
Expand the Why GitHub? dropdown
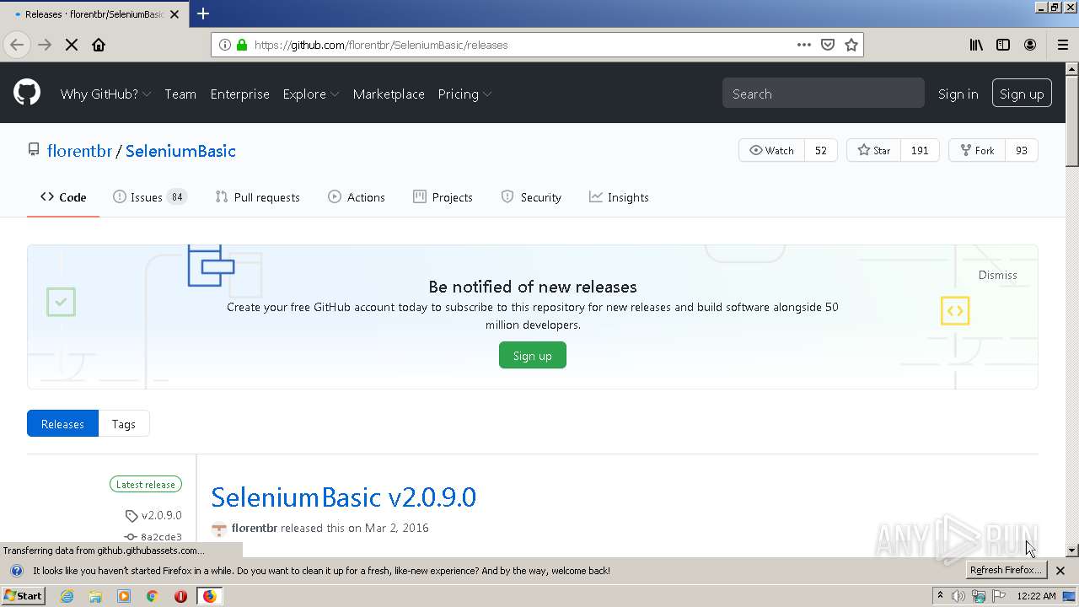pyautogui.click(x=105, y=94)
